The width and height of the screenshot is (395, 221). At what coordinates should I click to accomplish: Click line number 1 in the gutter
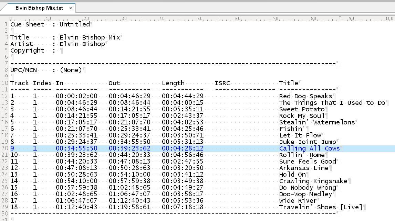tap(6, 24)
